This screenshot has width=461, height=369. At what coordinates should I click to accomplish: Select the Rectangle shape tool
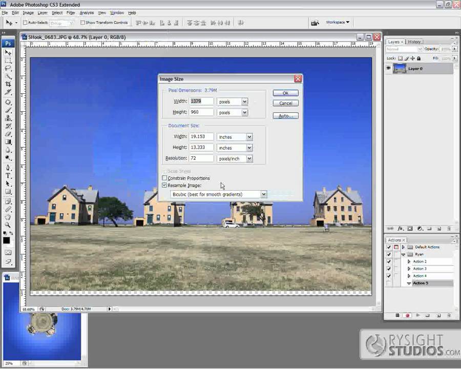pos(8,192)
